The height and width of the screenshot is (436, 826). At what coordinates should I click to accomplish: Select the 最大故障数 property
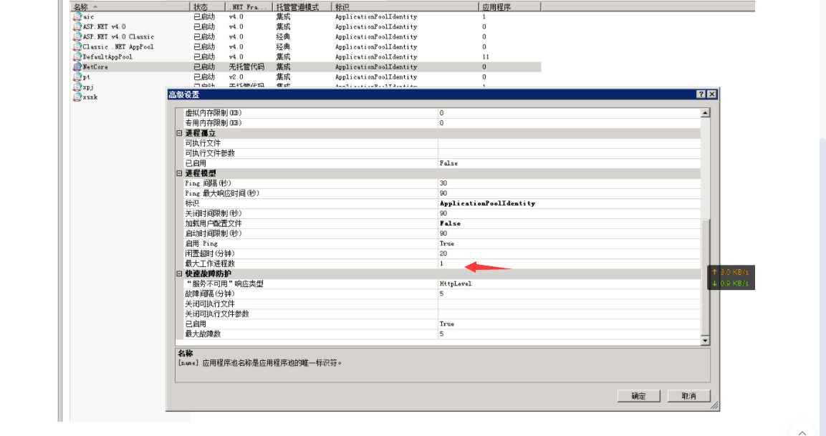[442, 334]
